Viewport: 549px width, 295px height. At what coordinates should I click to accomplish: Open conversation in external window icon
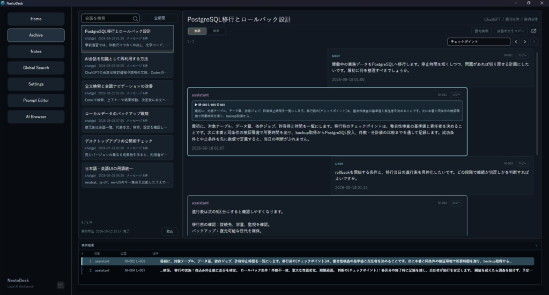(x=533, y=31)
